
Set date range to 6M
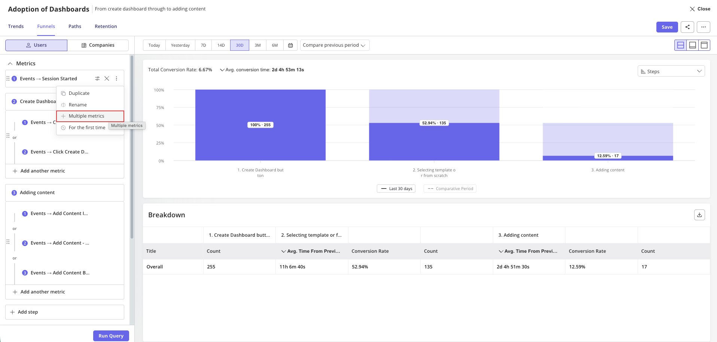pos(275,45)
